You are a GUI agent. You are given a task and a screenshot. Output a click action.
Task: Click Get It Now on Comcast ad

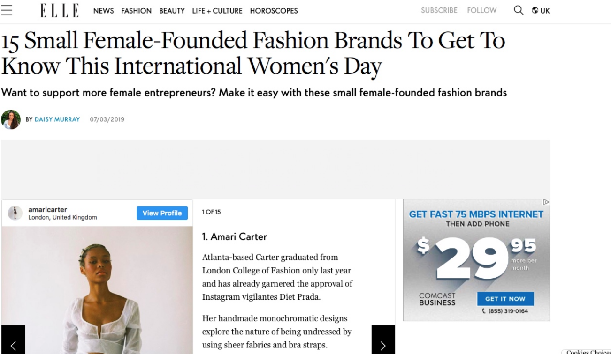[505, 299]
